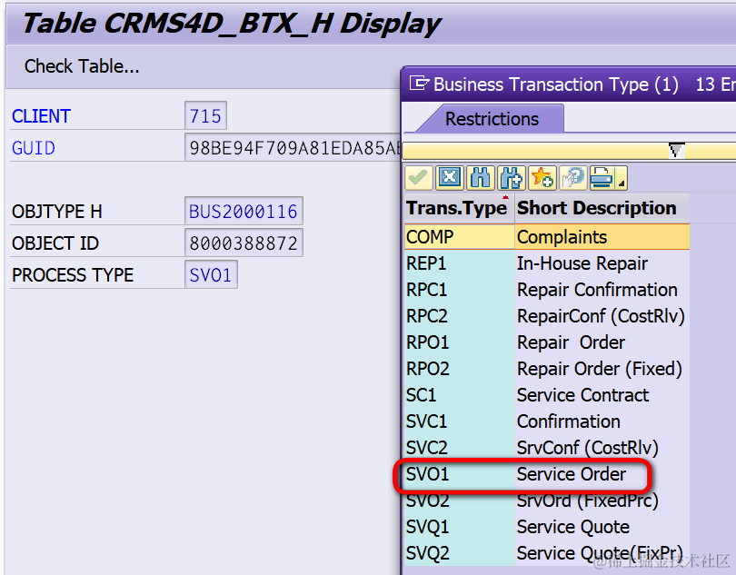The height and width of the screenshot is (575, 736).
Task: Cancel the value help with the X icon
Action: click(450, 178)
